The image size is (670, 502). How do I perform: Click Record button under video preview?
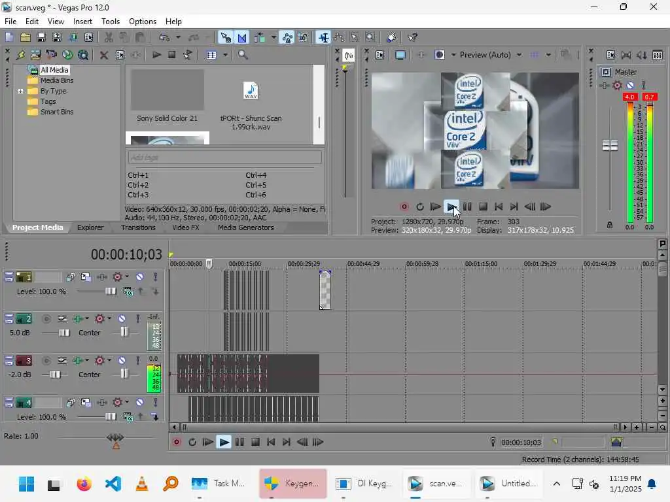[404, 207]
